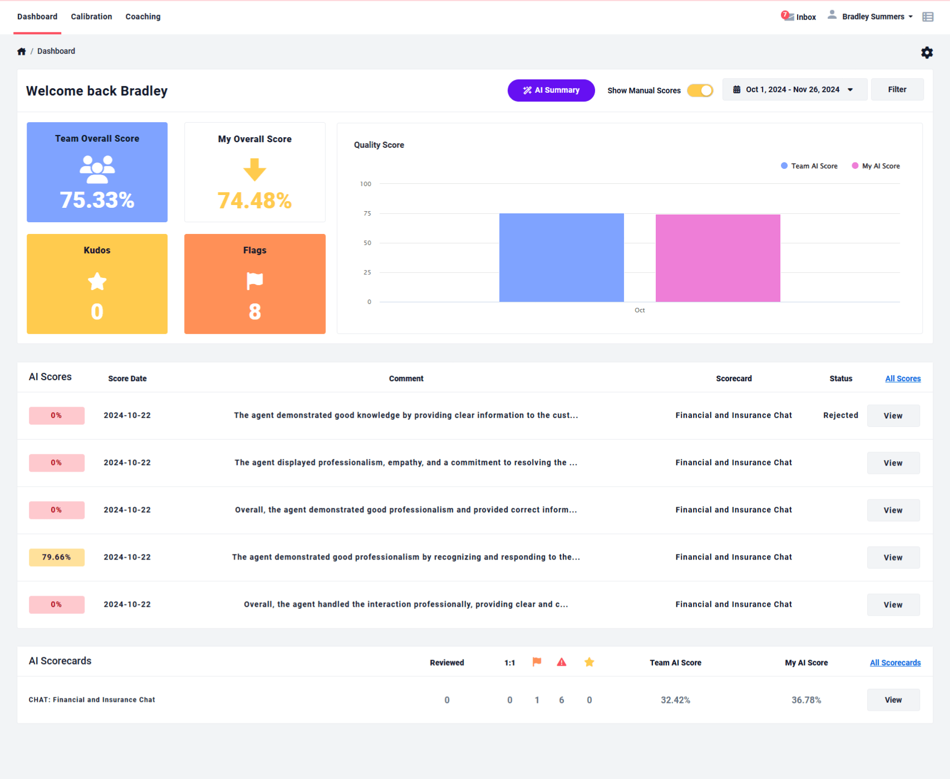The image size is (950, 779).
Task: Click the CHAT: Financial and Insurance Chat row name
Action: click(x=92, y=700)
